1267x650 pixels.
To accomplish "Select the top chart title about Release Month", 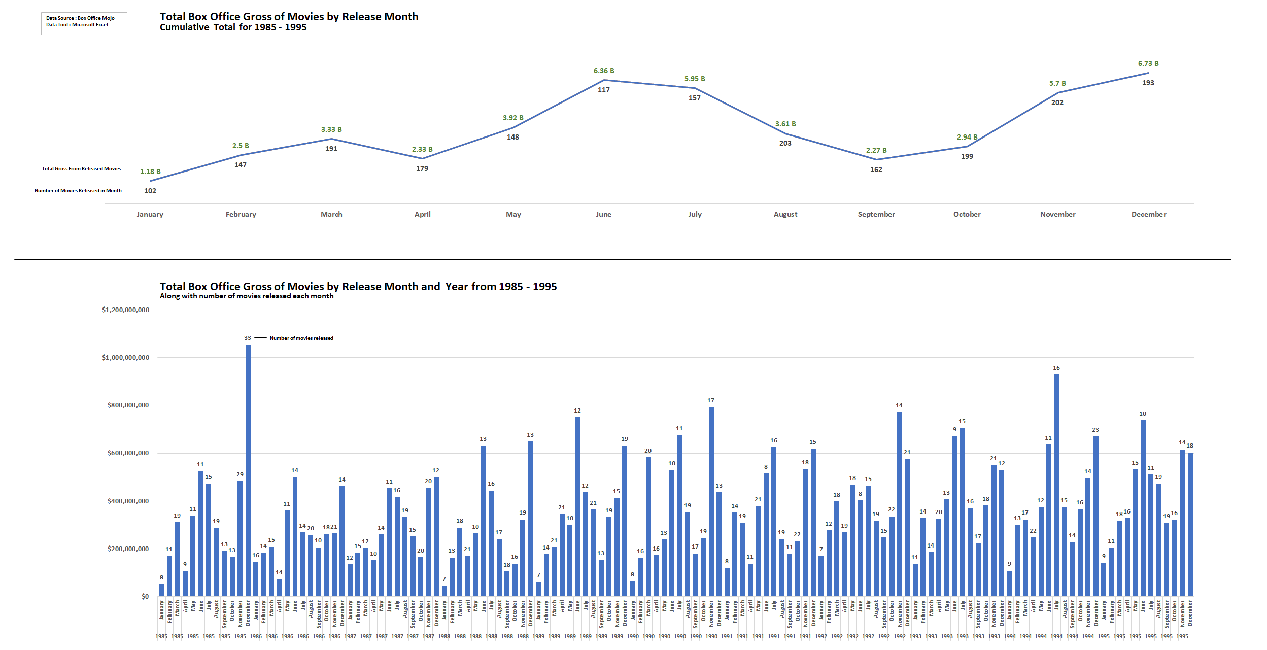I will coord(289,17).
